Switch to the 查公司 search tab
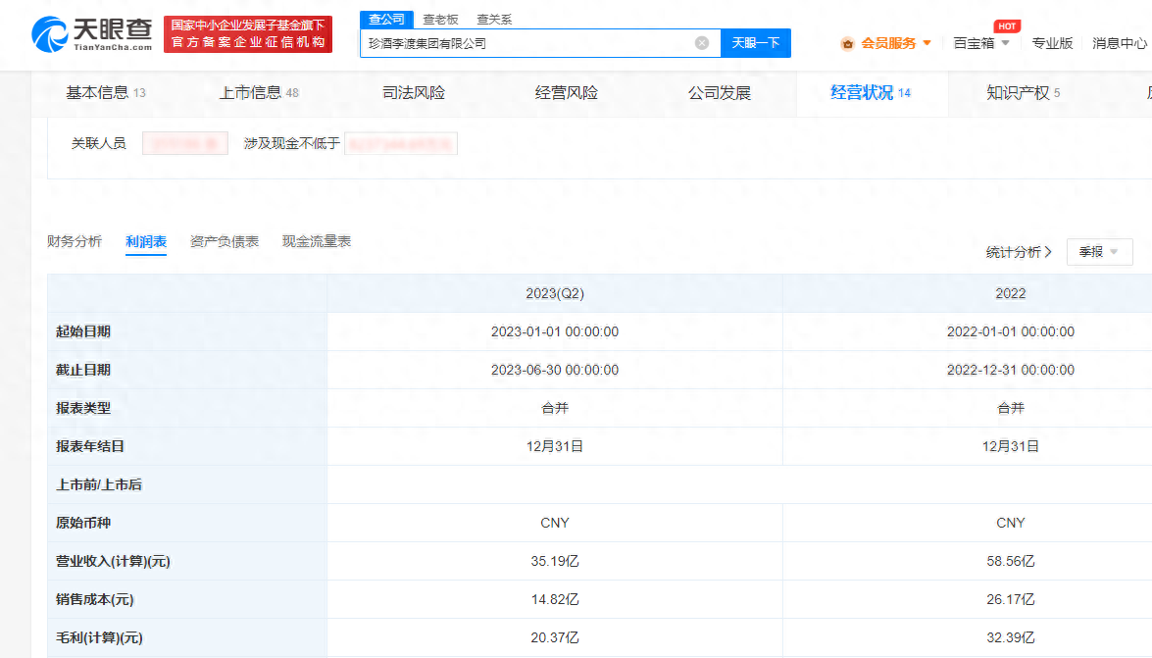 point(386,19)
